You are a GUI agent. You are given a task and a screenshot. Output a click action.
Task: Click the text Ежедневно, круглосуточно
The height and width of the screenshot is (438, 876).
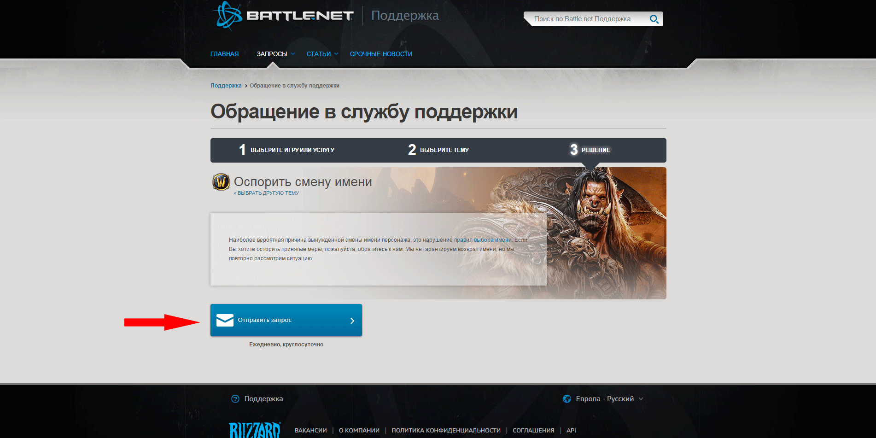tap(286, 345)
